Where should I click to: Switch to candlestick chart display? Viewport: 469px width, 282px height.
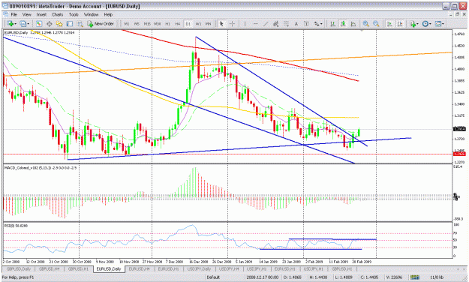coord(343,23)
